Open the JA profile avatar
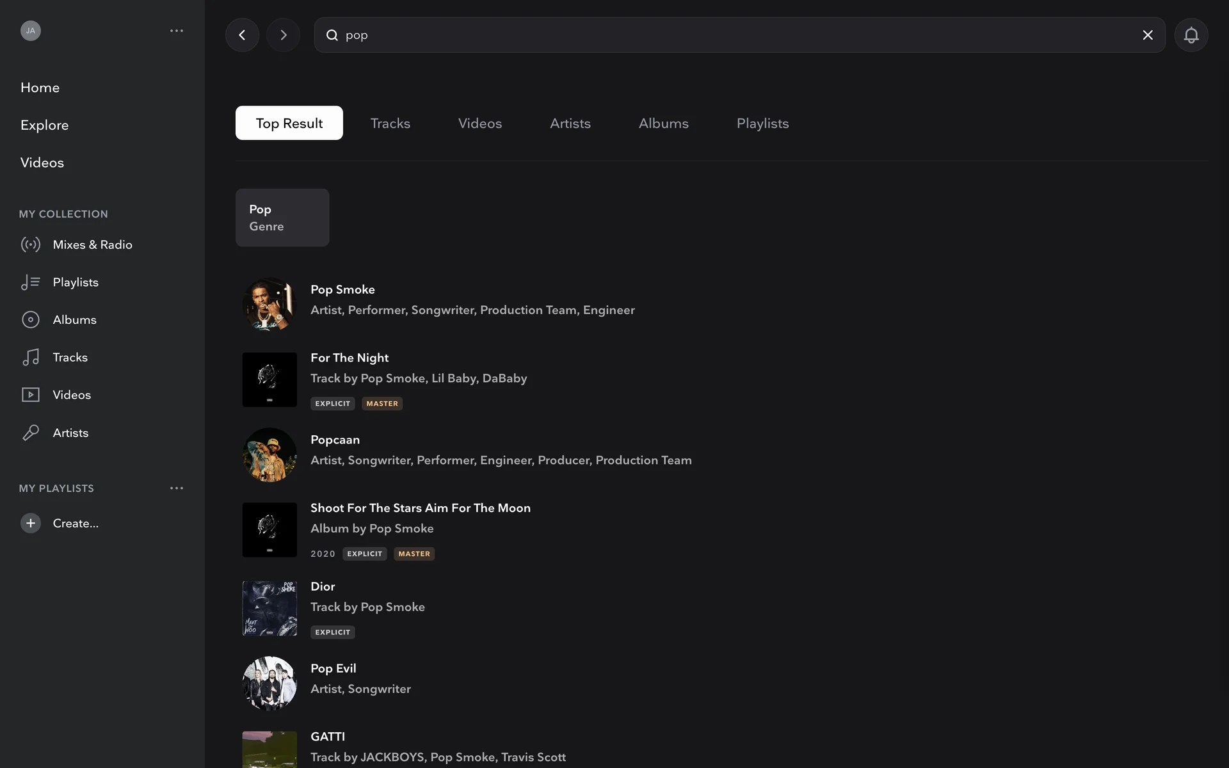This screenshot has height=768, width=1229. click(x=31, y=31)
